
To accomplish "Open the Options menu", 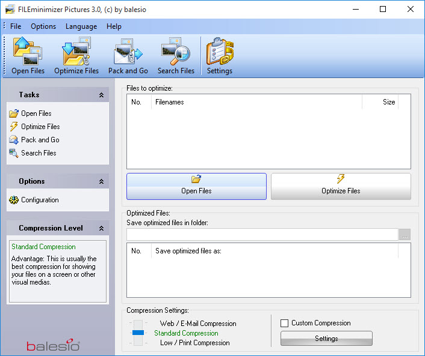I will (x=43, y=26).
